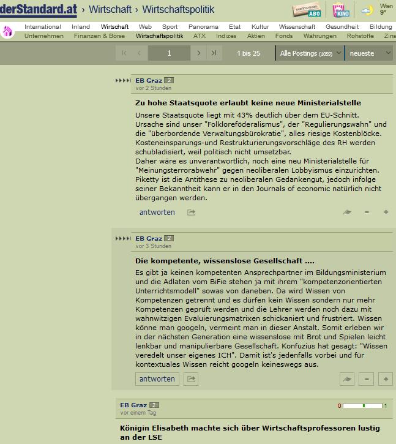Open EB Graz profile on Staatsquote posting
396x444 pixels.
(149, 81)
